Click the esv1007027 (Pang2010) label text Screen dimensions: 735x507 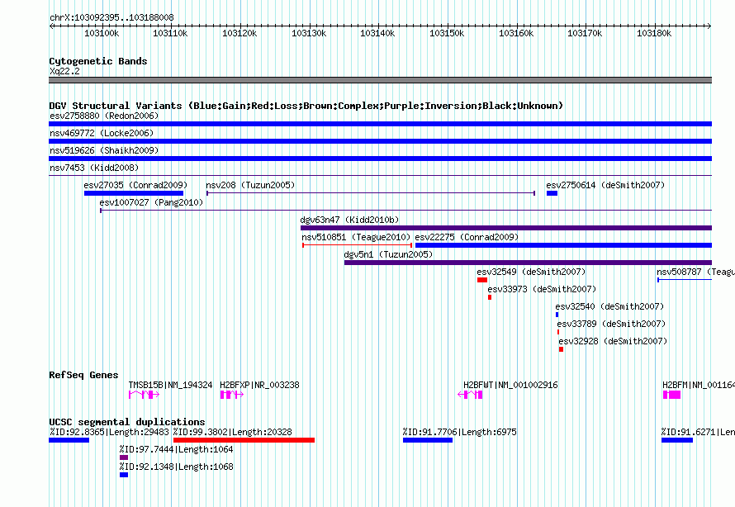tap(151, 202)
